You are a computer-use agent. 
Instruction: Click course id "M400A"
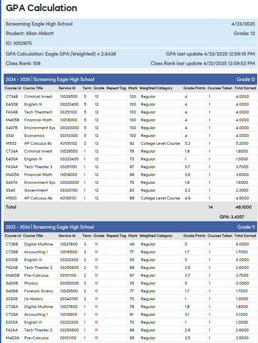[x=12, y=338]
